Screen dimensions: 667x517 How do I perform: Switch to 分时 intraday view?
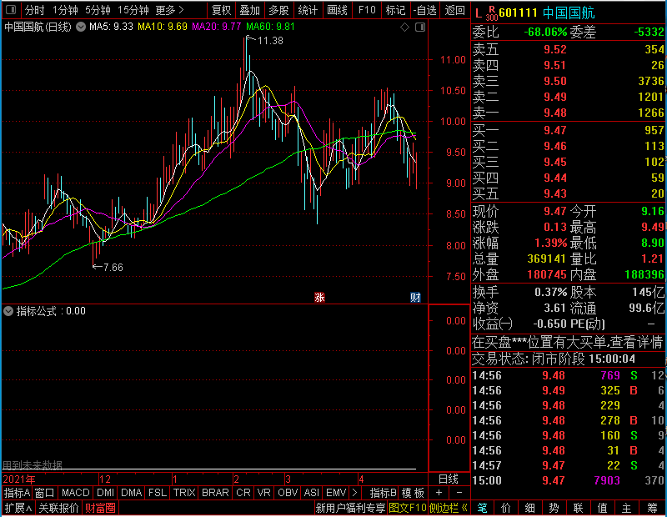click(x=34, y=10)
